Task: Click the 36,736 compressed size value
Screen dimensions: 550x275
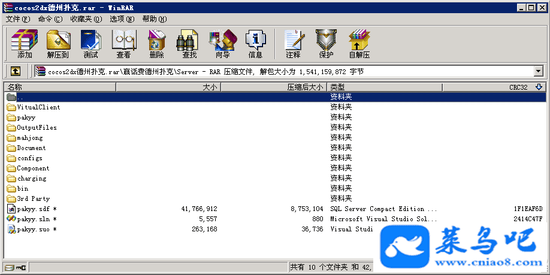Action: (x=312, y=229)
